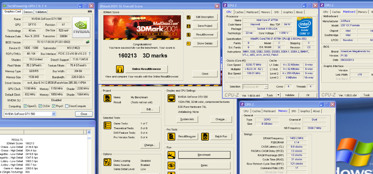Click the Demo eye icon
The width and height of the screenshot is (373, 174).
coord(172,165)
